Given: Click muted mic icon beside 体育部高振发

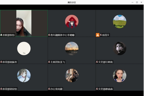Looking at the screenshot, I should pos(1,62).
